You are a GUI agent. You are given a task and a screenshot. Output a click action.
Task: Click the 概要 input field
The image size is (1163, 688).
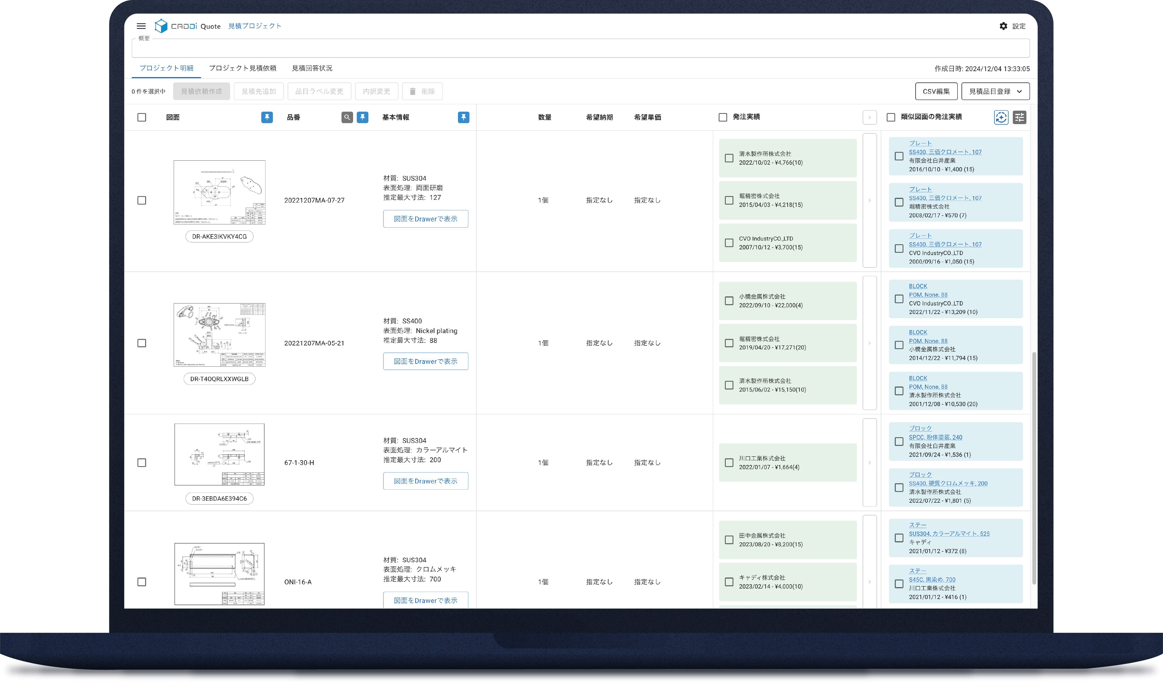point(580,48)
